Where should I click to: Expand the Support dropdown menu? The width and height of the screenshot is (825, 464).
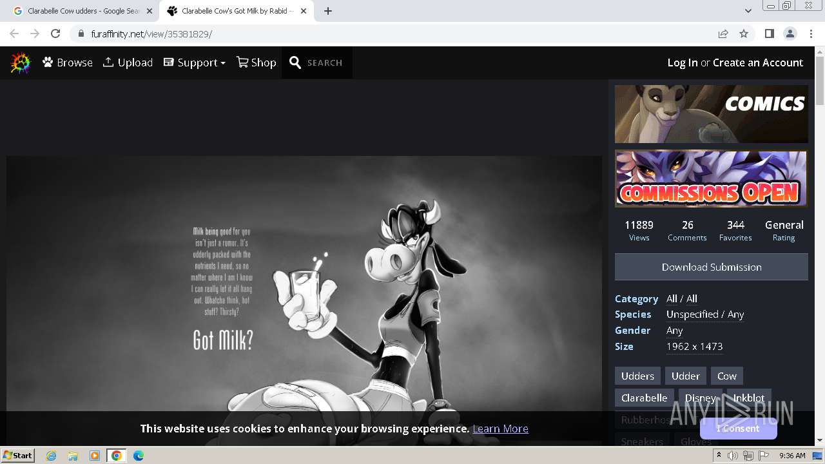[x=194, y=63]
